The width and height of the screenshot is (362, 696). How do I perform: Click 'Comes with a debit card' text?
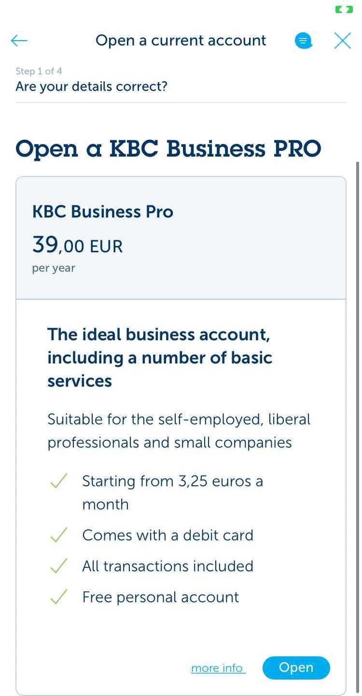[x=167, y=535]
